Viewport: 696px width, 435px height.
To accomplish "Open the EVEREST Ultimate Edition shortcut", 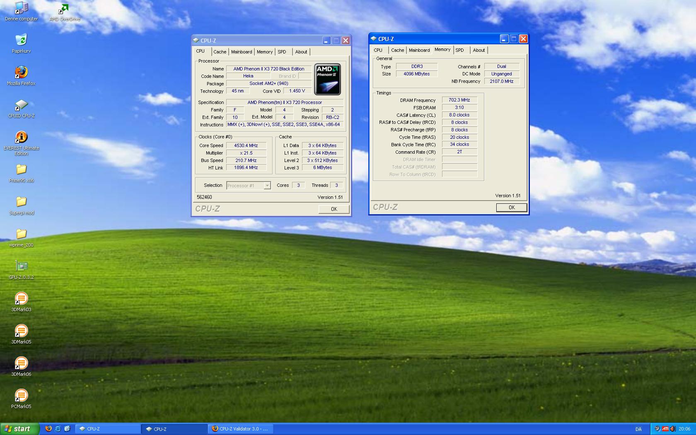I will click(21, 143).
